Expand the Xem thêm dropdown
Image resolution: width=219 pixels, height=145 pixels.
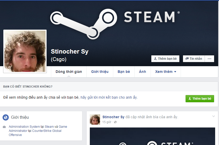coord(166,72)
